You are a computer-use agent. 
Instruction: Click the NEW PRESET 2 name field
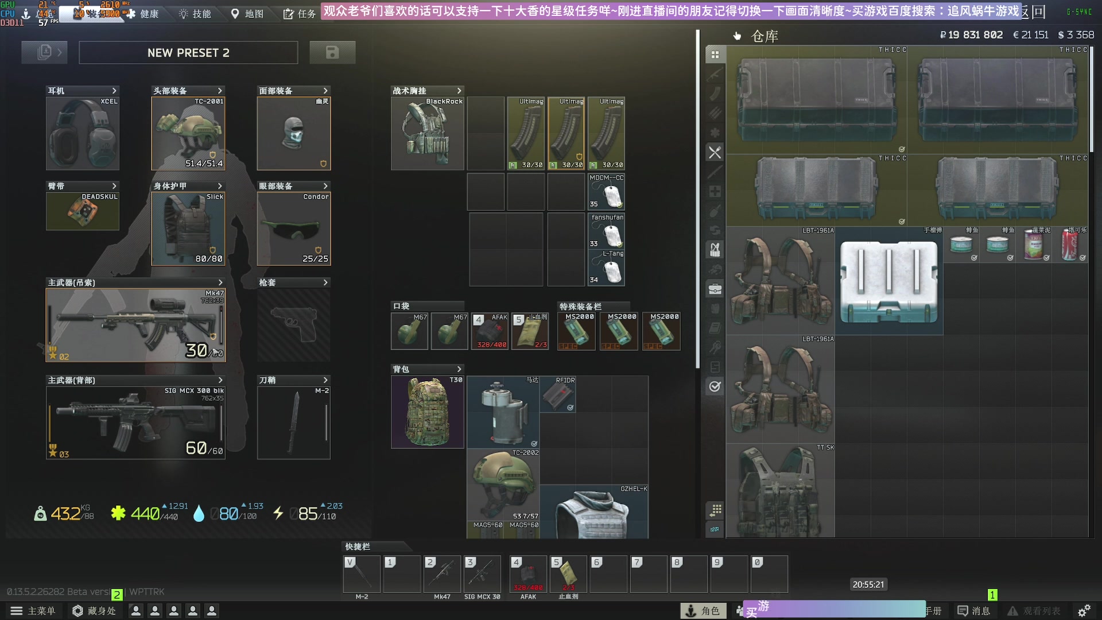188,53
